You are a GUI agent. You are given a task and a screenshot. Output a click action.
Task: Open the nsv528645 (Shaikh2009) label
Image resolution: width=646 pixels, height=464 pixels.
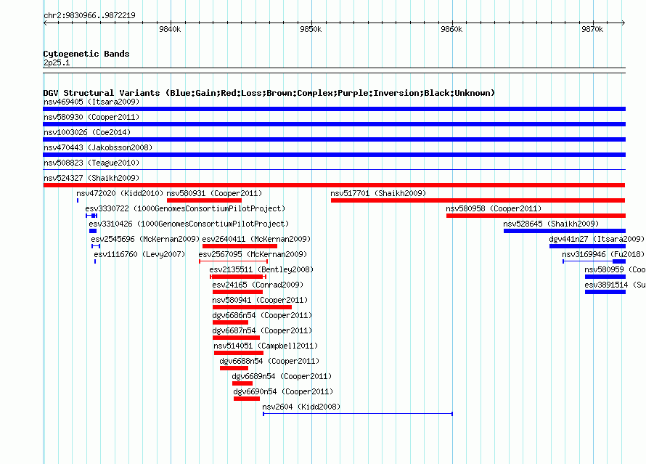551,224
